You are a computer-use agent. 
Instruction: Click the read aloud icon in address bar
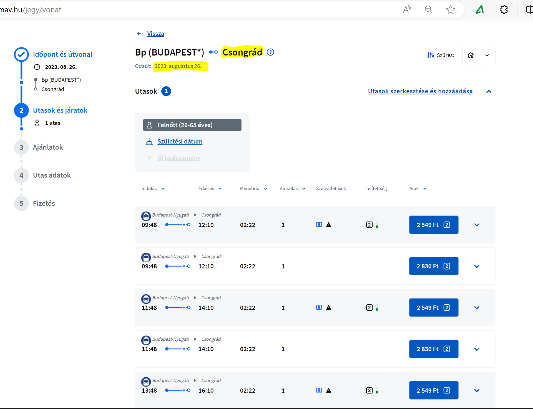tap(407, 10)
